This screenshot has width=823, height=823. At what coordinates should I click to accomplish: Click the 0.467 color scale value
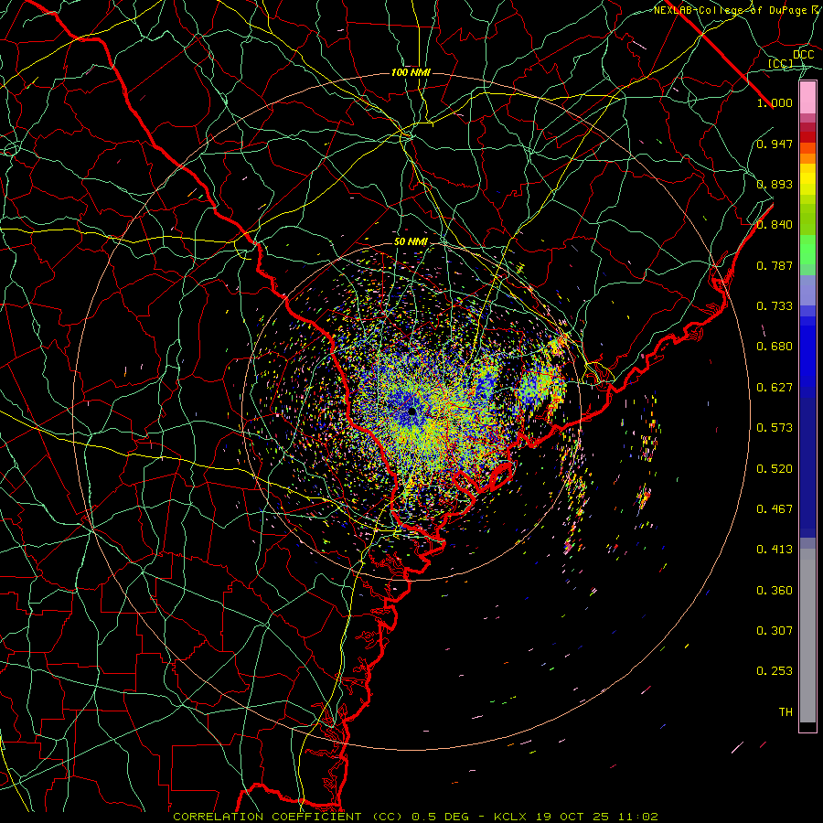(x=775, y=508)
